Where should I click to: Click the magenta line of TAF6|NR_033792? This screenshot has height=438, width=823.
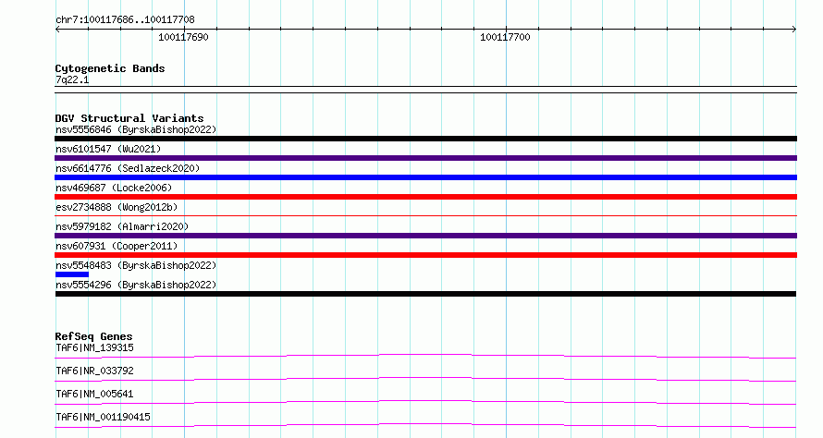(x=425, y=379)
